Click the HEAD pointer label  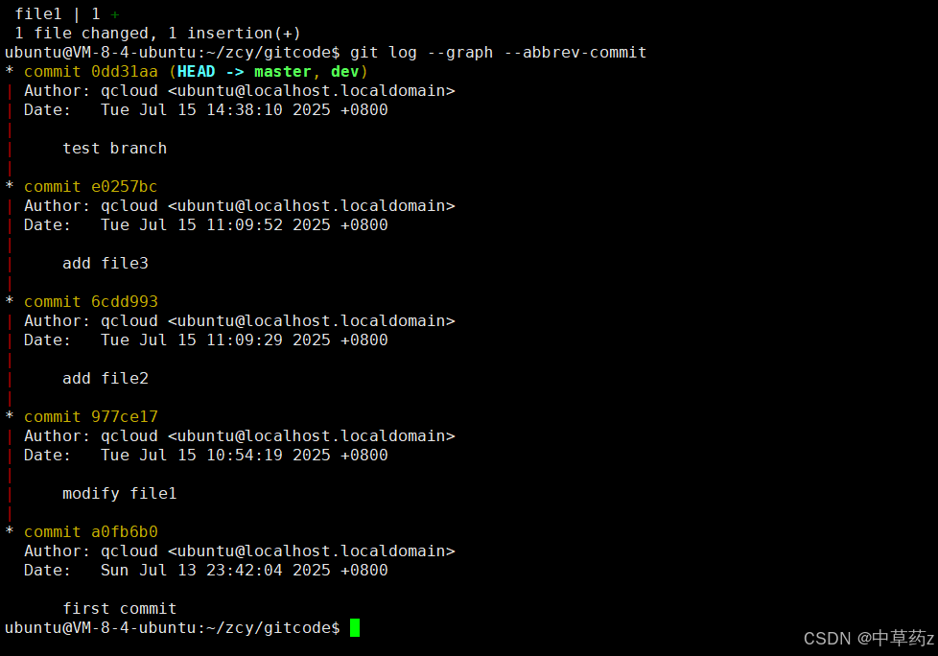[197, 72]
